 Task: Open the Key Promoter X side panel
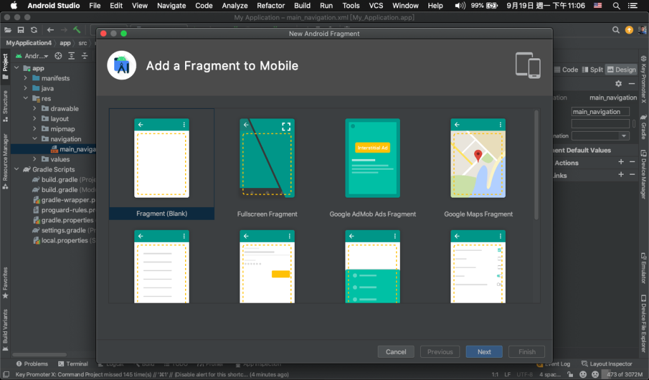coord(643,79)
